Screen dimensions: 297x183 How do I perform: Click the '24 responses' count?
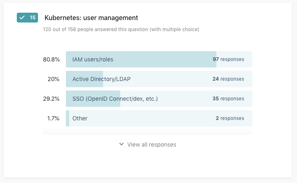(x=228, y=79)
